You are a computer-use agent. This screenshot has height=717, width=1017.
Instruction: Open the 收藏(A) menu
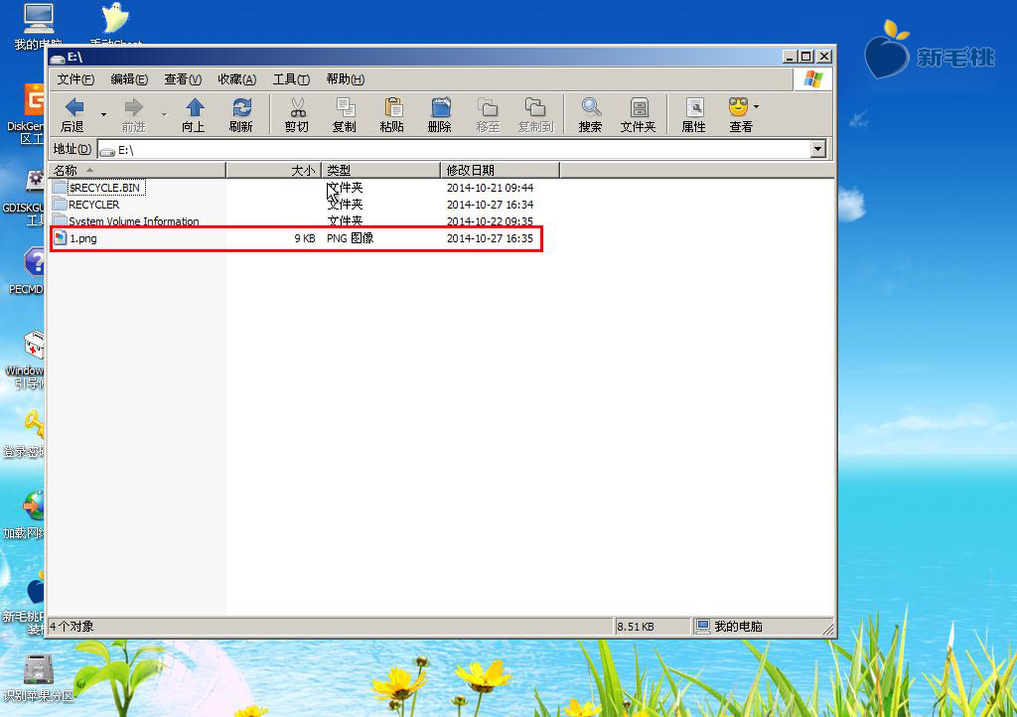(x=236, y=79)
